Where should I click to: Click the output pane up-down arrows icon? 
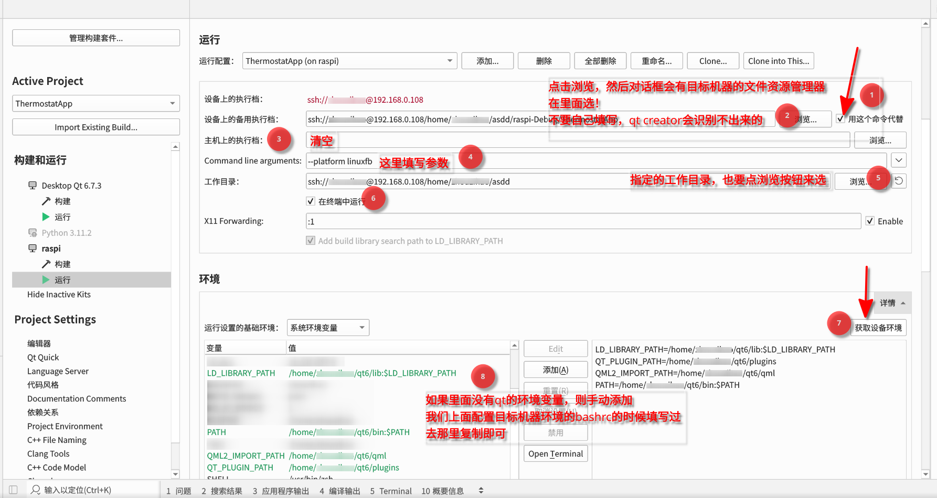(481, 491)
